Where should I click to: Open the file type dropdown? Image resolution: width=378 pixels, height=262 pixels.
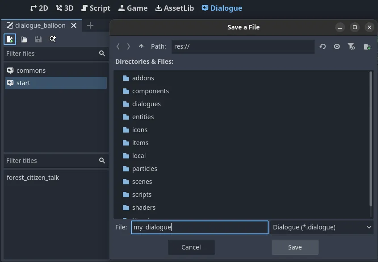321,227
